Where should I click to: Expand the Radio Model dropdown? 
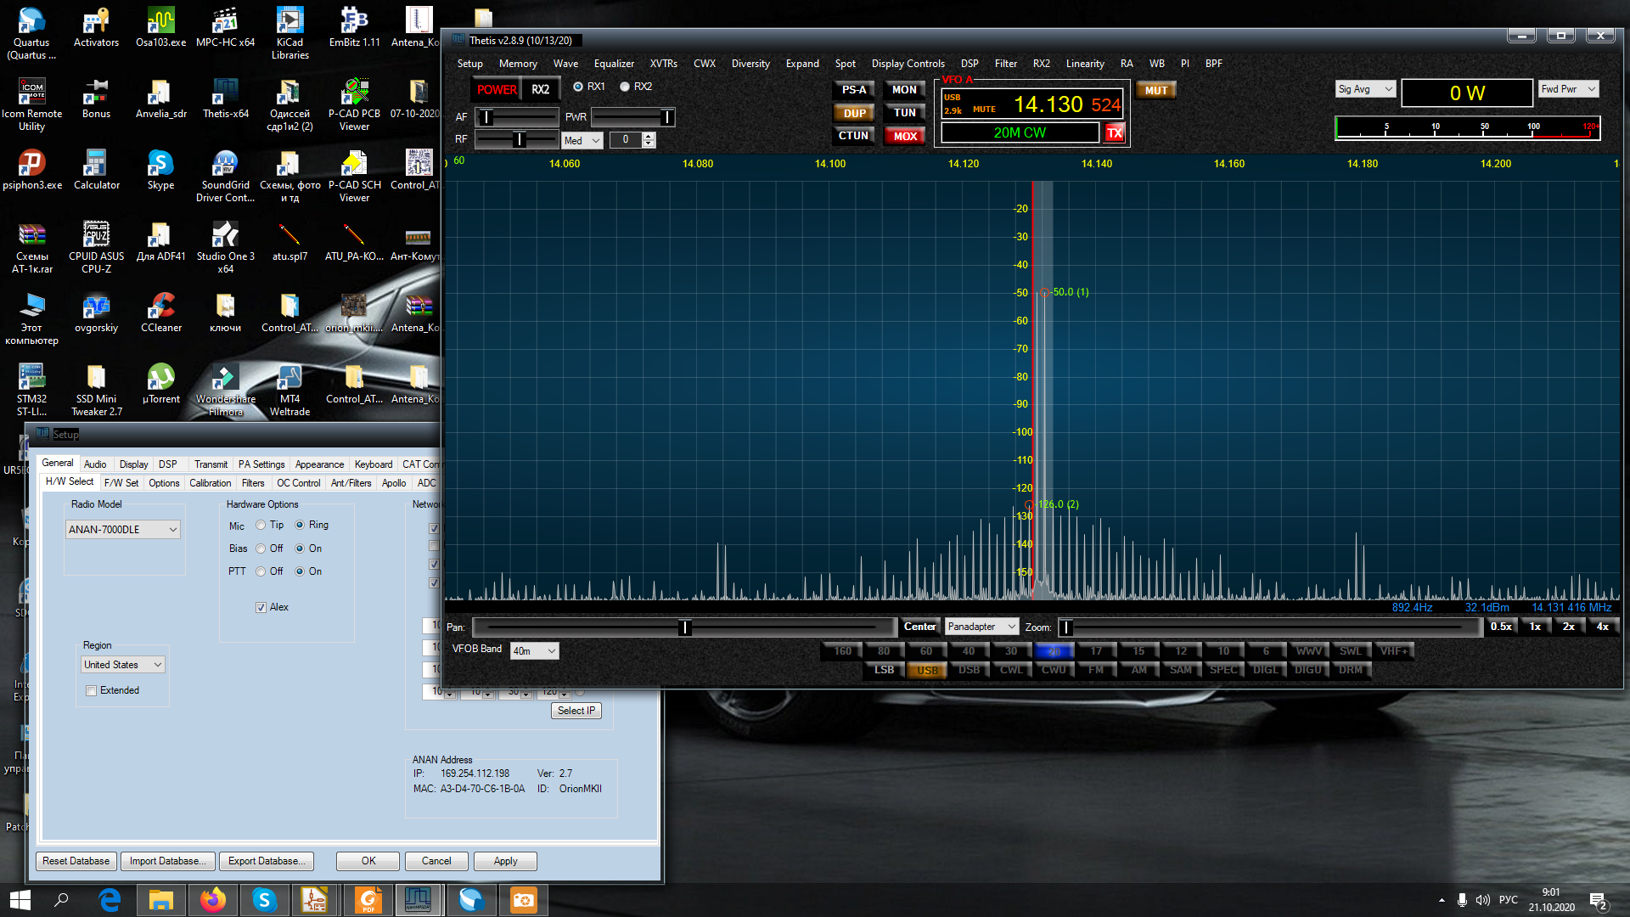(x=123, y=530)
